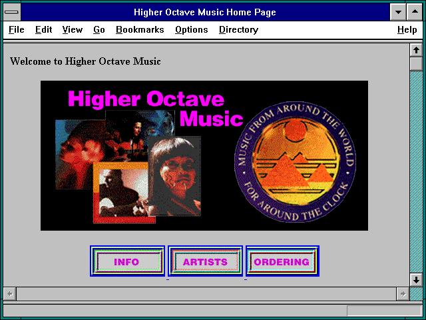Click the horizontal scrollbar right arrow
This screenshot has width=426, height=320.
click(403, 294)
